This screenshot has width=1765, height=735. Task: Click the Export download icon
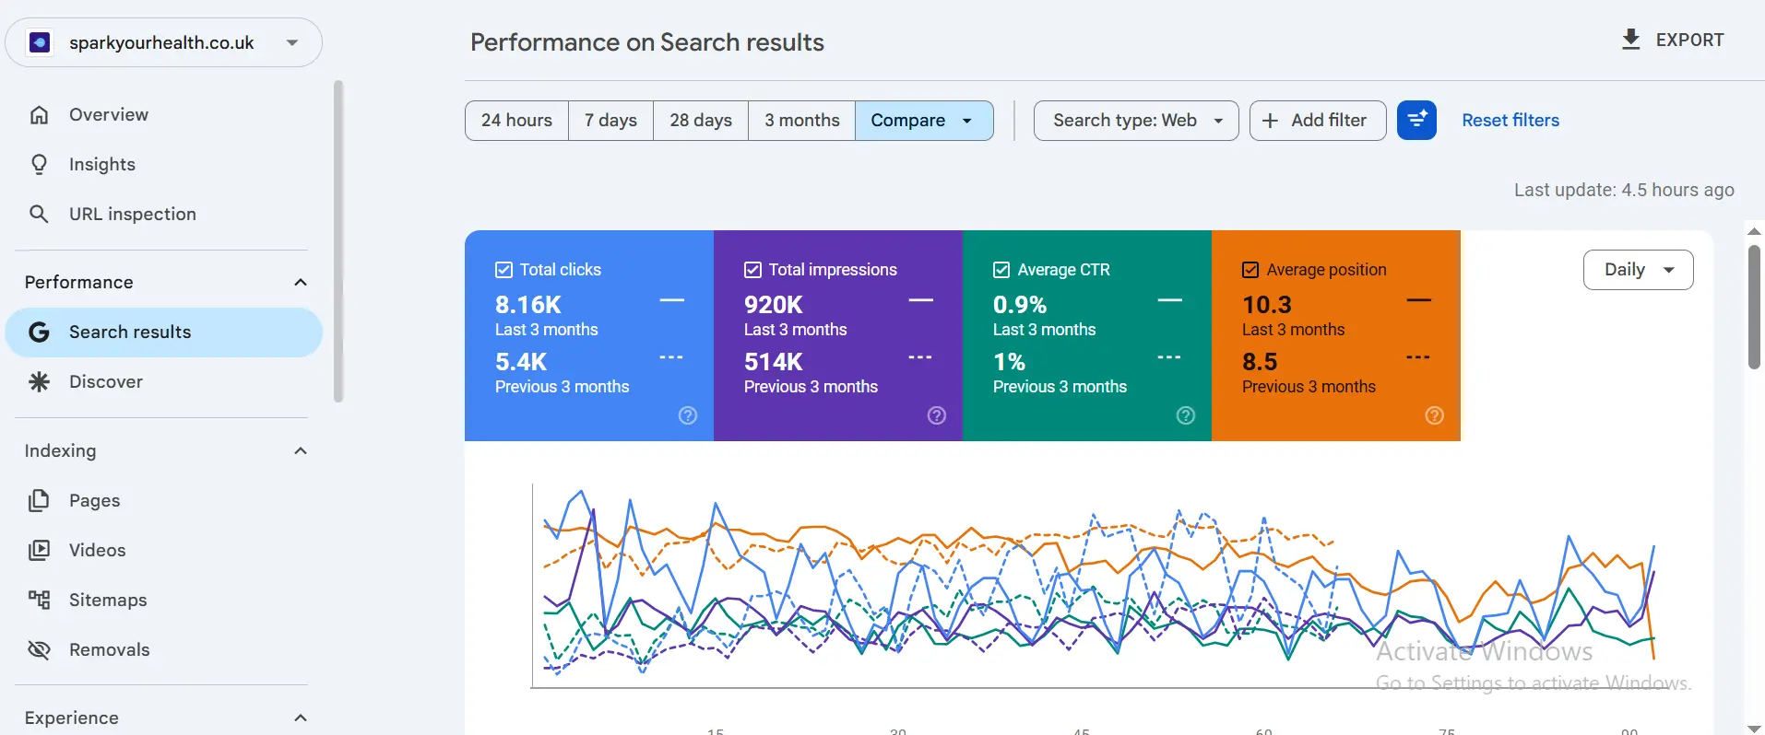click(1630, 40)
